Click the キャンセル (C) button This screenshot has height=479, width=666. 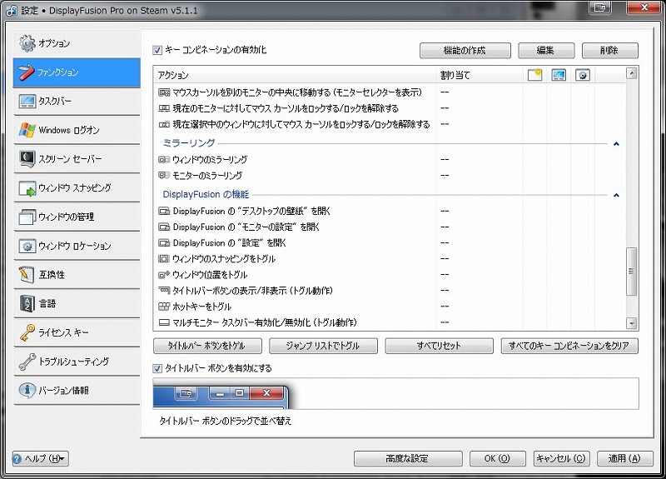[x=561, y=459]
